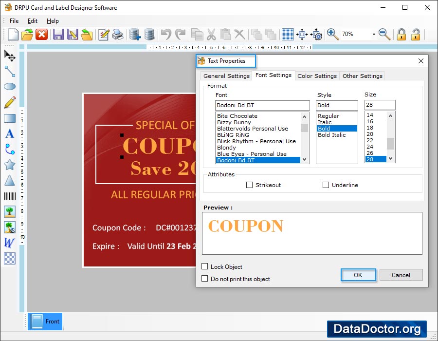Click the font list scroll-up arrow
The height and width of the screenshot is (341, 438).
click(305, 117)
